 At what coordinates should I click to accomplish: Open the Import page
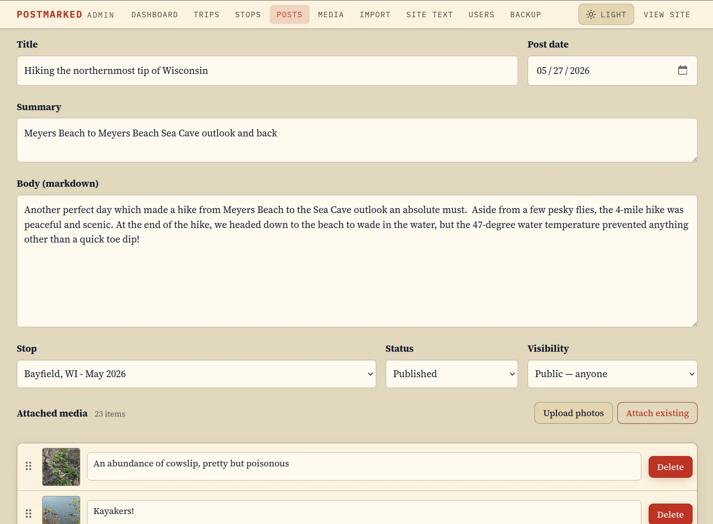coord(375,15)
